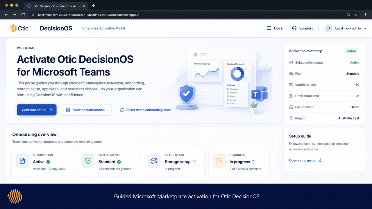Click the Readiness checklist icon
Image resolution: width=372 pixels, height=209 pixels.
click(x=219, y=161)
